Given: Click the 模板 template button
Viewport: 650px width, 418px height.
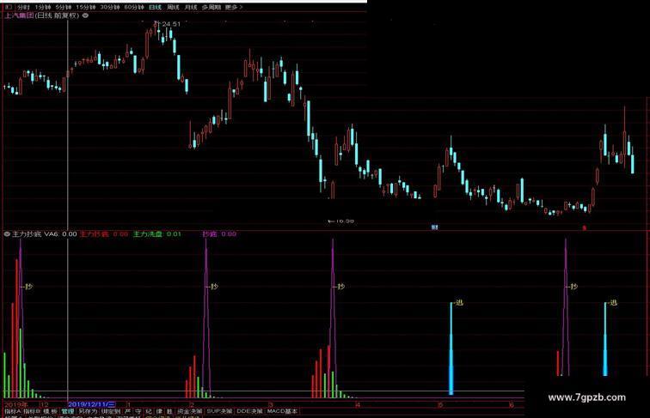Looking at the screenshot, I should [x=51, y=411].
